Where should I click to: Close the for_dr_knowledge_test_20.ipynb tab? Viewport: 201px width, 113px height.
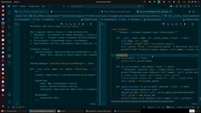(x=171, y=12)
